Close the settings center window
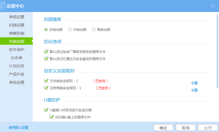The height and width of the screenshot is (132, 219). pyautogui.click(x=213, y=6)
